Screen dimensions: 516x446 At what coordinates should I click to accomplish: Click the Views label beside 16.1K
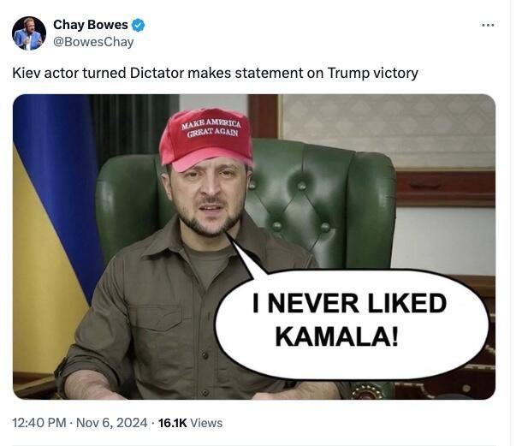[x=206, y=423]
